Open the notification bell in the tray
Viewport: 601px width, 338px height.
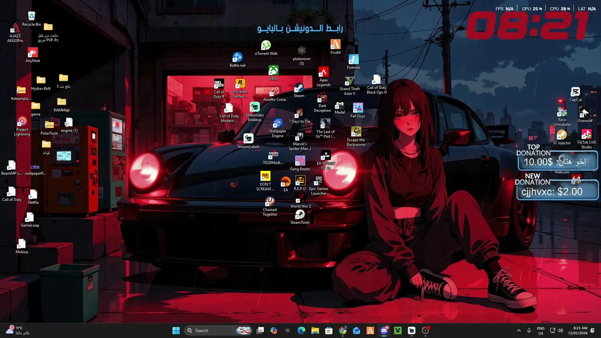coord(593,330)
